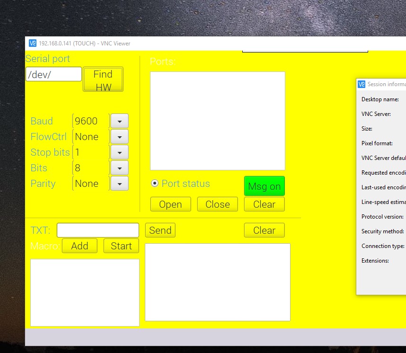Toggle the green Msg on button
Image resolution: width=406 pixels, height=353 pixels.
pyautogui.click(x=264, y=186)
